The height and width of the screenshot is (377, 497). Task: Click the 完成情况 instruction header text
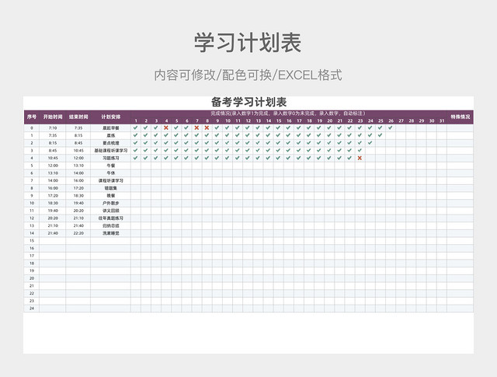(288, 113)
